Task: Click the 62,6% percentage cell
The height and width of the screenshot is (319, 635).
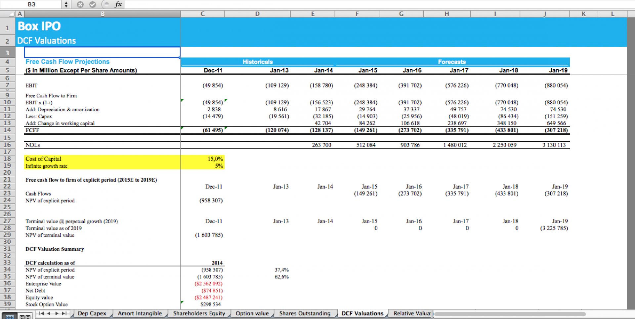Action: click(x=281, y=277)
